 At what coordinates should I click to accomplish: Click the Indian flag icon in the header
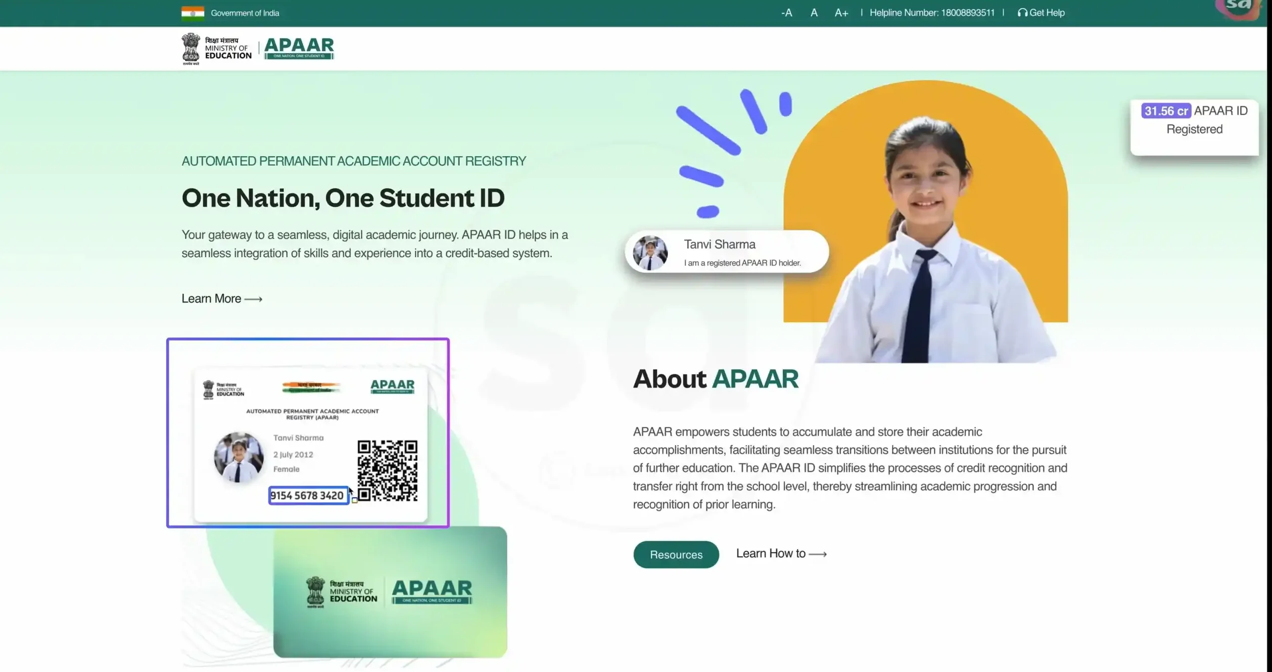point(192,13)
